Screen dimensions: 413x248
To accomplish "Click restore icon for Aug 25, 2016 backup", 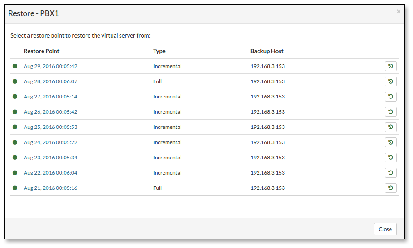I will click(x=391, y=127).
